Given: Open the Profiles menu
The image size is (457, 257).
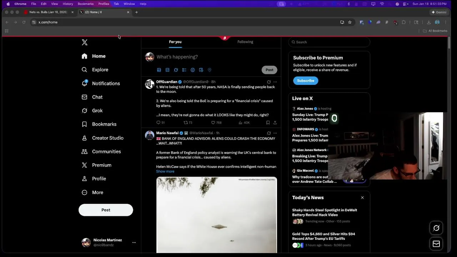Looking at the screenshot, I should tap(104, 4).
